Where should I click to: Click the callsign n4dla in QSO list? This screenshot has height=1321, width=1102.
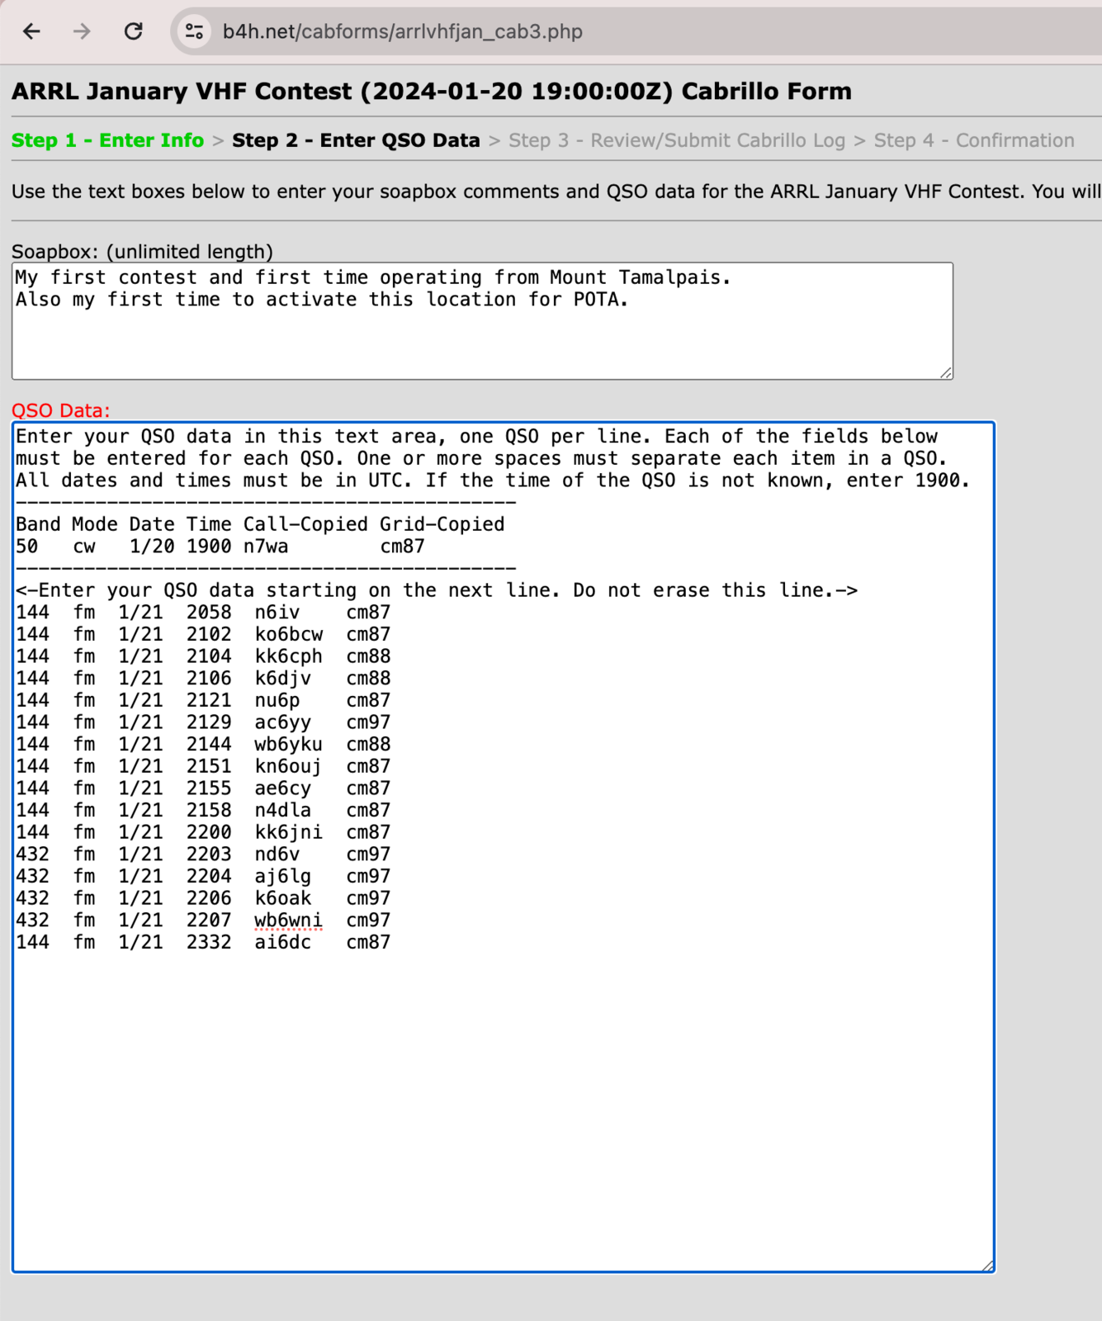[x=283, y=811]
